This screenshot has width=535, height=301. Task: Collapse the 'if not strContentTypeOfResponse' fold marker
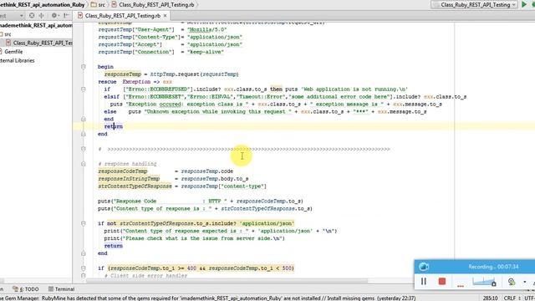tap(84, 223)
